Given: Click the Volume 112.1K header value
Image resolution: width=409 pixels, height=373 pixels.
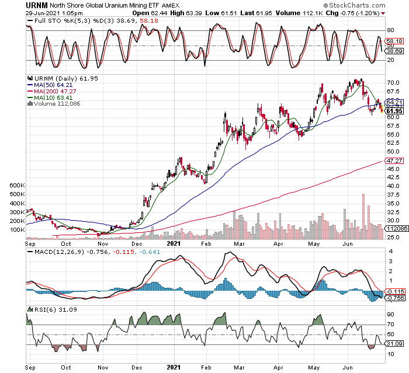Looking at the screenshot, I should pyautogui.click(x=299, y=13).
